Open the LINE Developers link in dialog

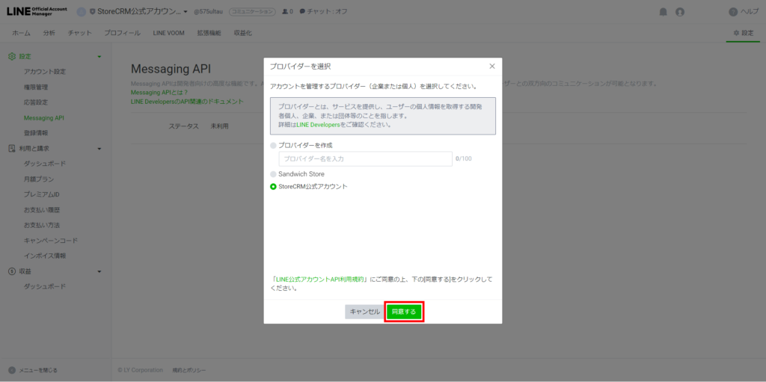[x=318, y=125]
